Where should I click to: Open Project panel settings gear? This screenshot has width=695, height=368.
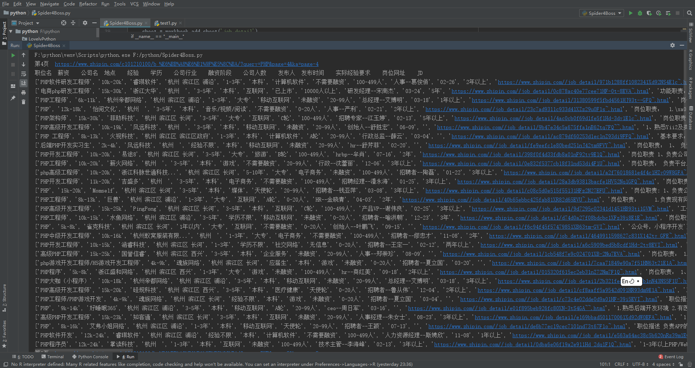click(85, 23)
